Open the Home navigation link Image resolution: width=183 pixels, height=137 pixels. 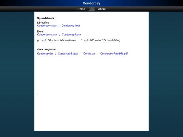(81, 9)
